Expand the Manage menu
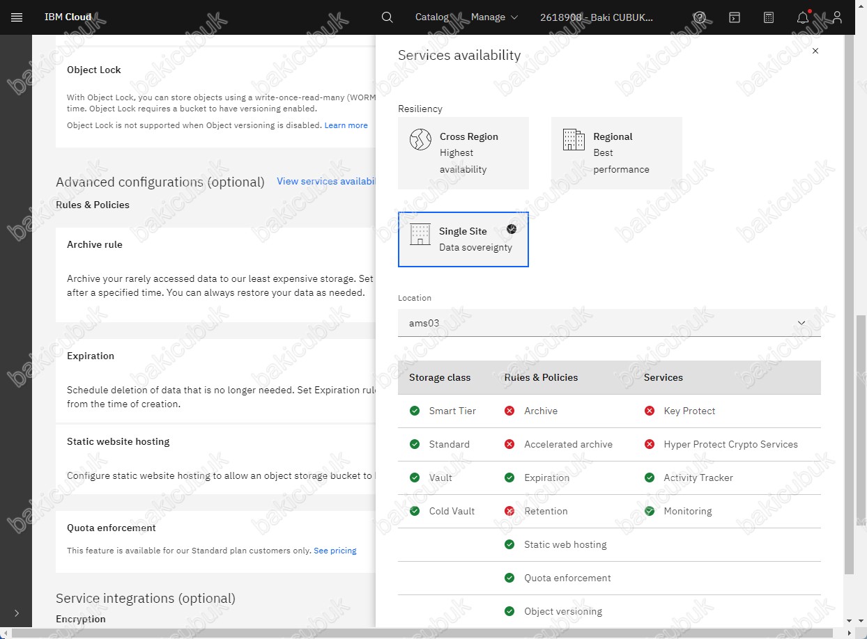 coord(494,17)
